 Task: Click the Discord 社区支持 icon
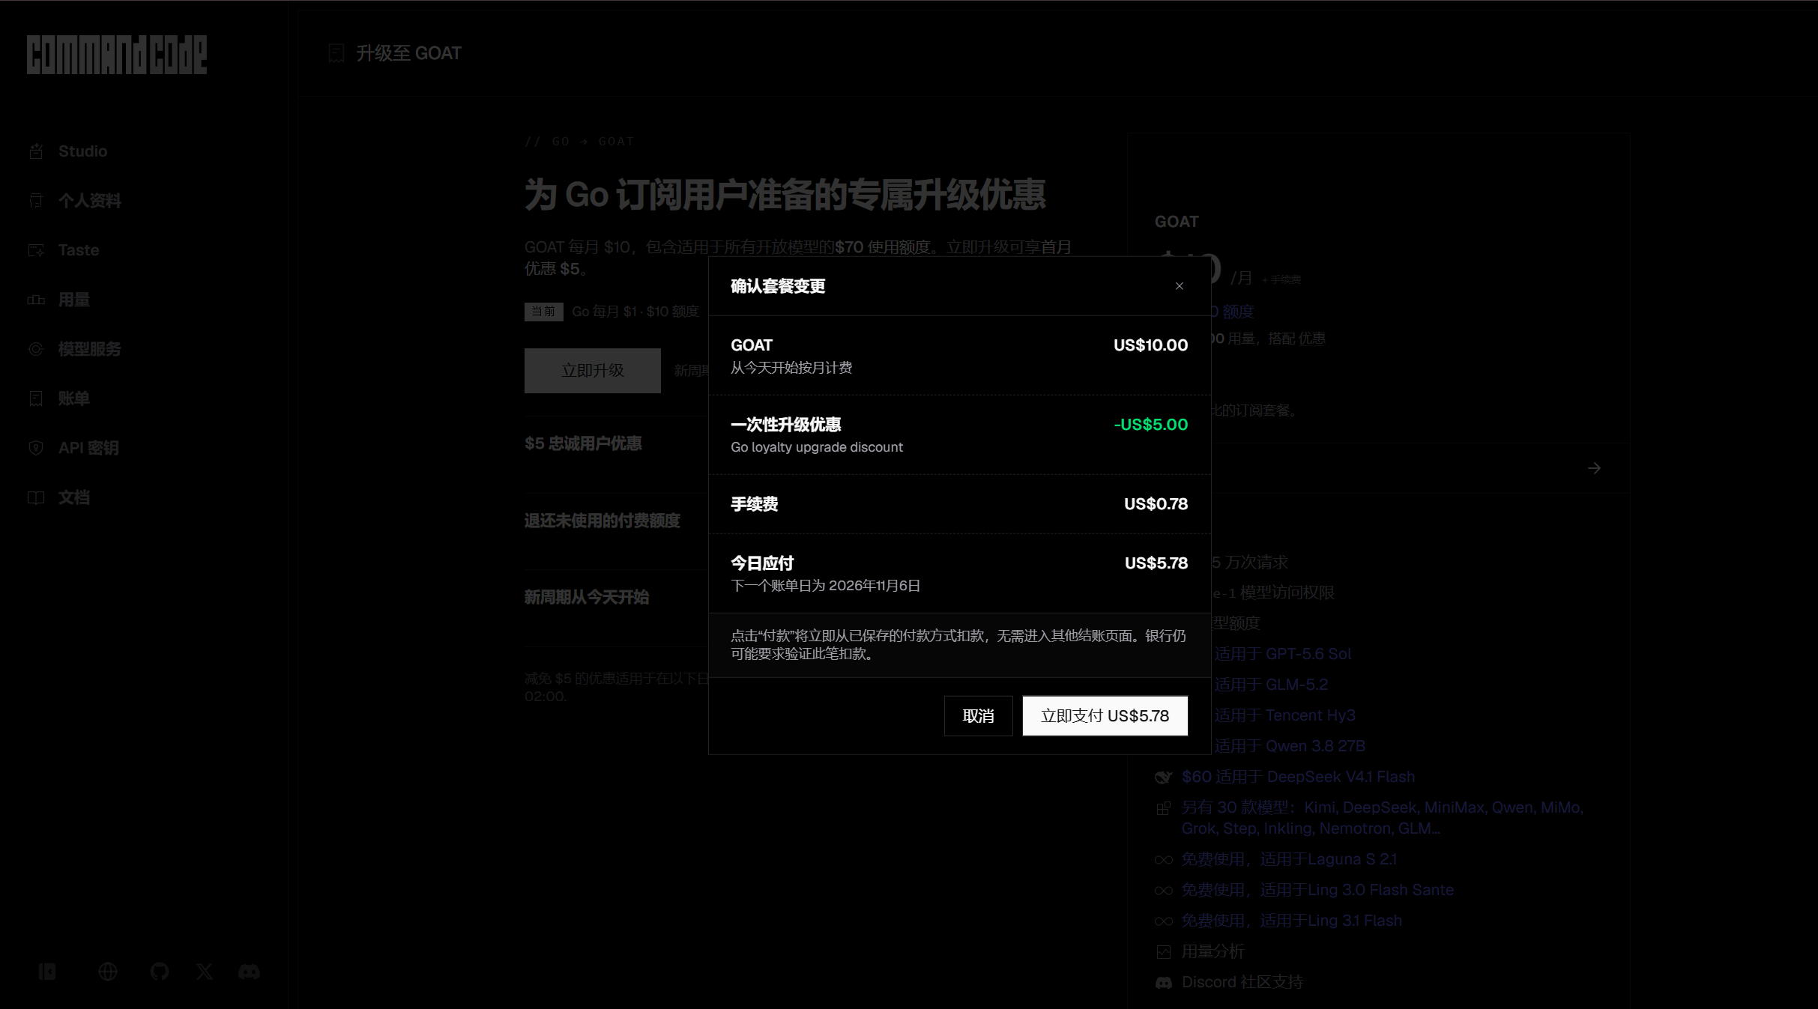(1163, 983)
